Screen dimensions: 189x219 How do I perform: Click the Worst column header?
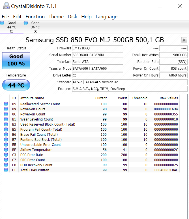118,98
